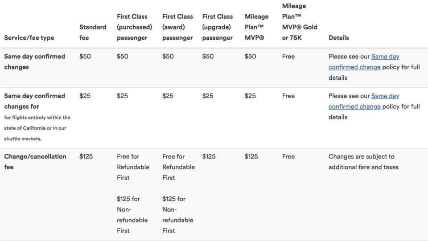Select First Class (purchased) passenger header
Screen dimensions: 428x241
coord(134,27)
